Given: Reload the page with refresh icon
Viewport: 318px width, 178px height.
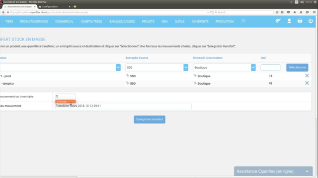Looking at the screenshot, I should pyautogui.click(x=211, y=12).
